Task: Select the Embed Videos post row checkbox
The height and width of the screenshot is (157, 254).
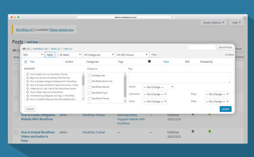Action: 16,132
